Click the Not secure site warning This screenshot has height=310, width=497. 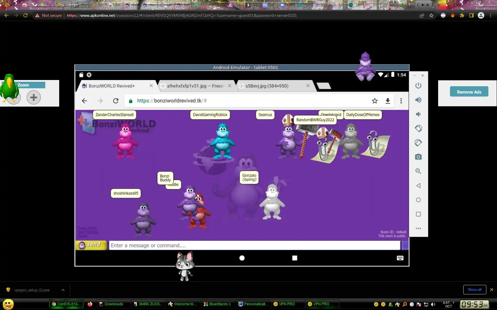49,15
